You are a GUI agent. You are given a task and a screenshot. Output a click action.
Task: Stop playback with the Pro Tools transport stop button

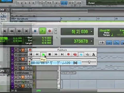coord(35,31)
